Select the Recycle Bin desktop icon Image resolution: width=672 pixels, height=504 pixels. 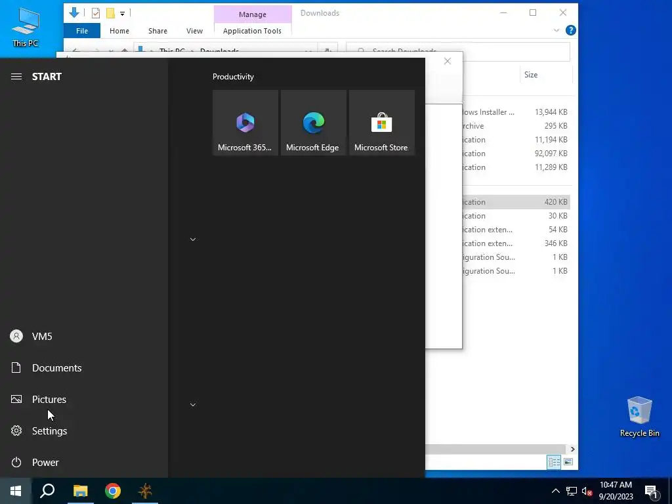coord(639,417)
